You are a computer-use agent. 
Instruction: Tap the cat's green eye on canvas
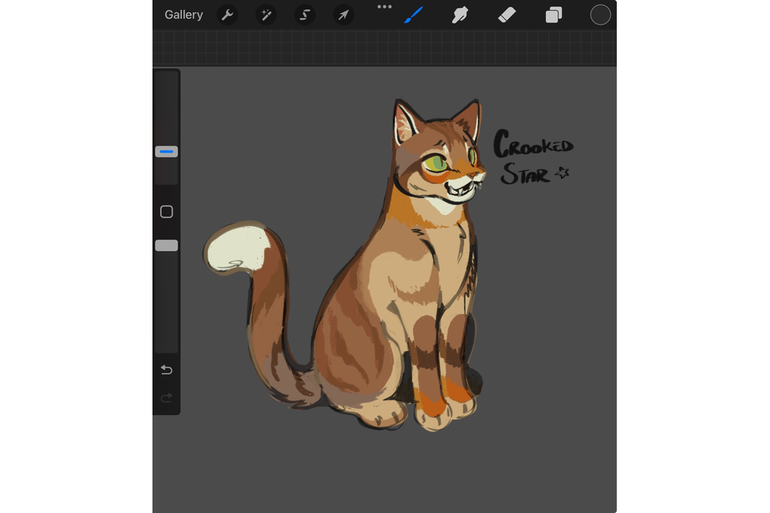click(436, 163)
